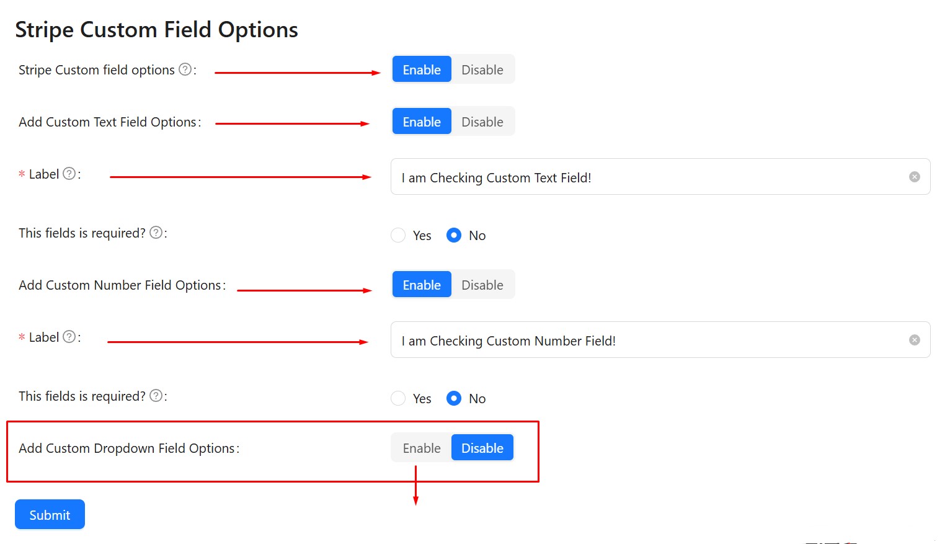The width and height of the screenshot is (950, 544).
Task: Select No for text field required
Action: (454, 236)
